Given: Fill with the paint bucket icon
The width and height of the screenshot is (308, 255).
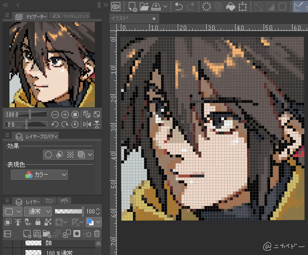Looking at the screenshot, I should (231, 6).
